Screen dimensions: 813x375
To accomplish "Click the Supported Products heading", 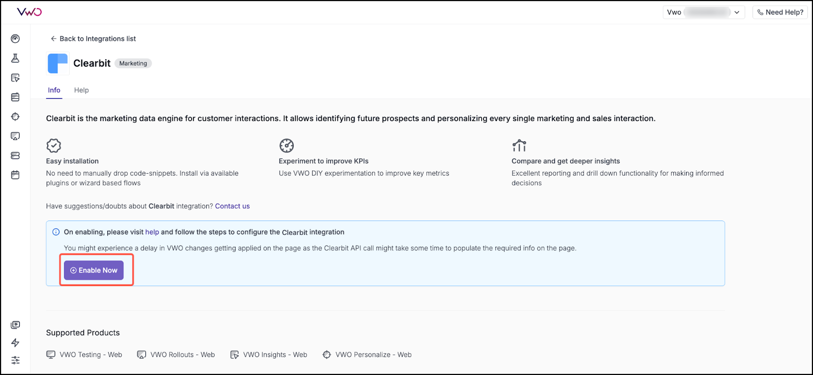I will (83, 333).
